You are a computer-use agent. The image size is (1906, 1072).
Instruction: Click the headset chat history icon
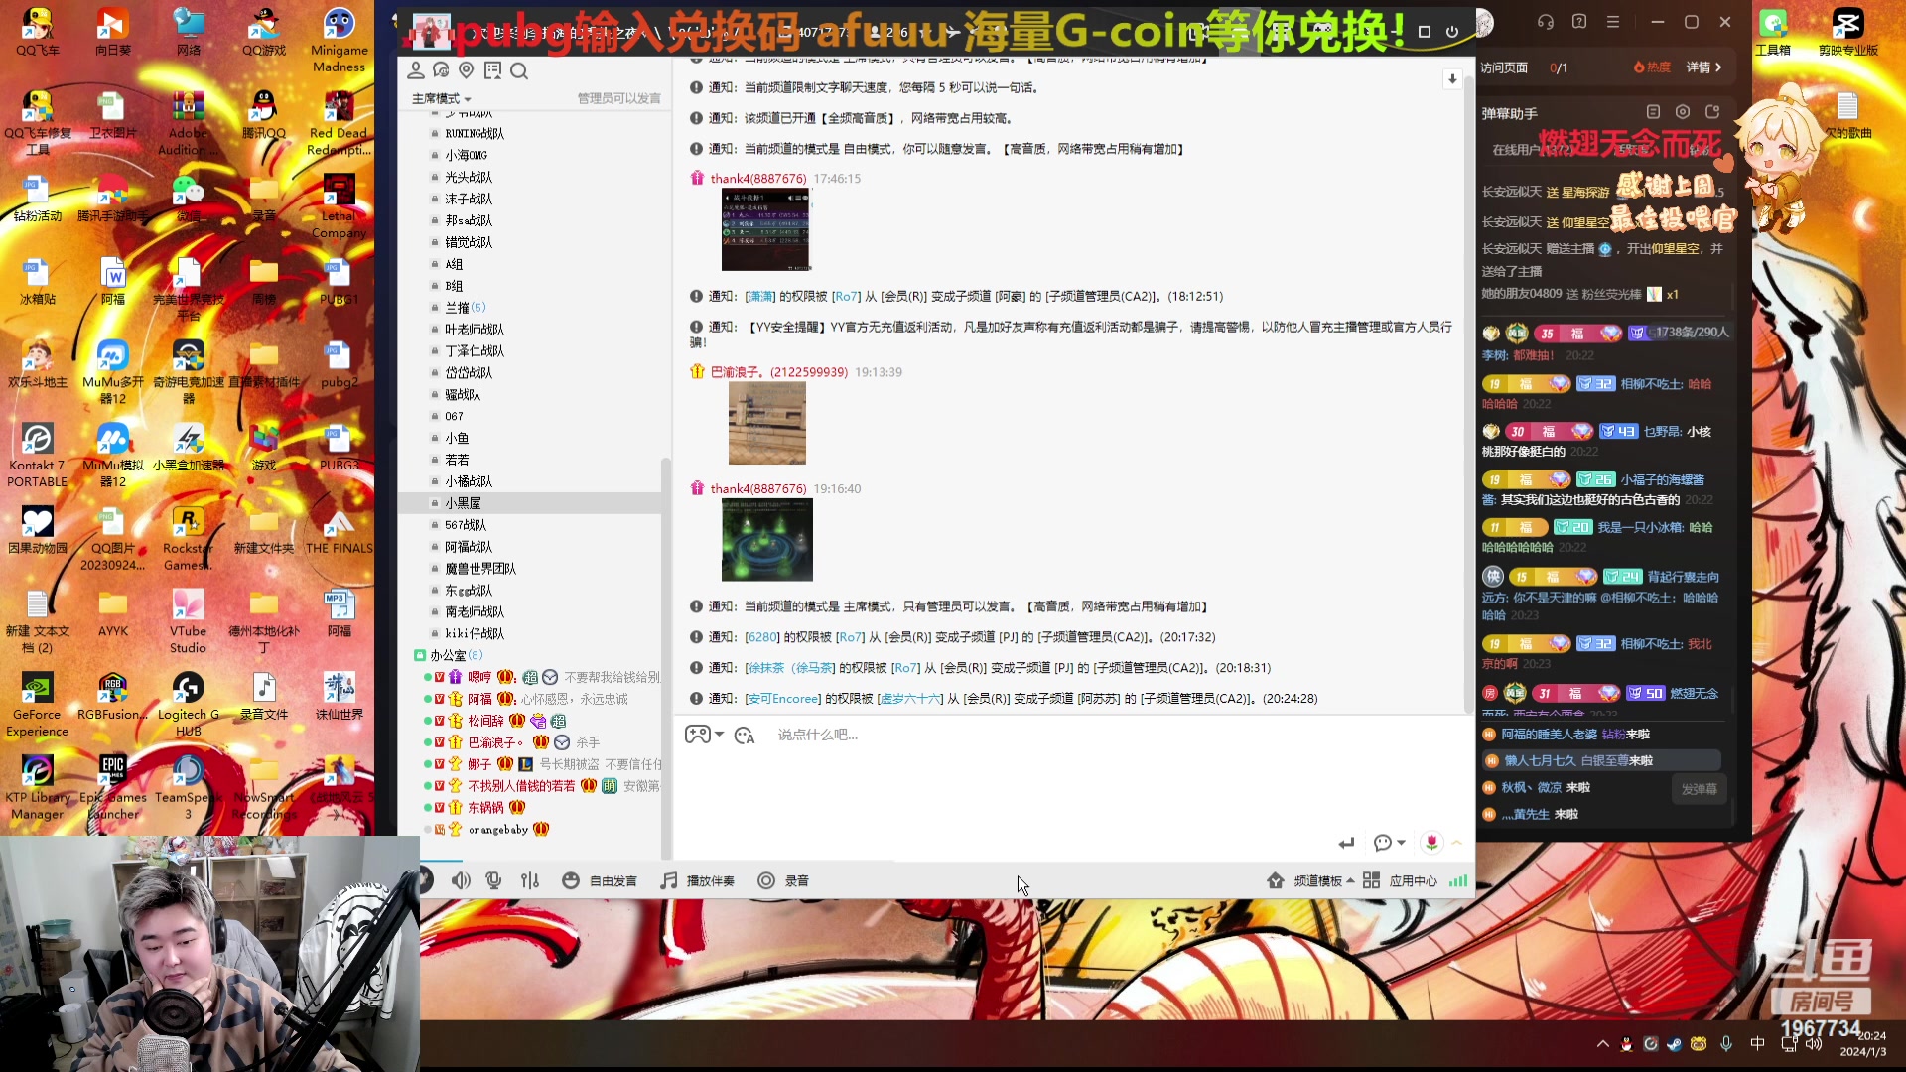(x=442, y=70)
